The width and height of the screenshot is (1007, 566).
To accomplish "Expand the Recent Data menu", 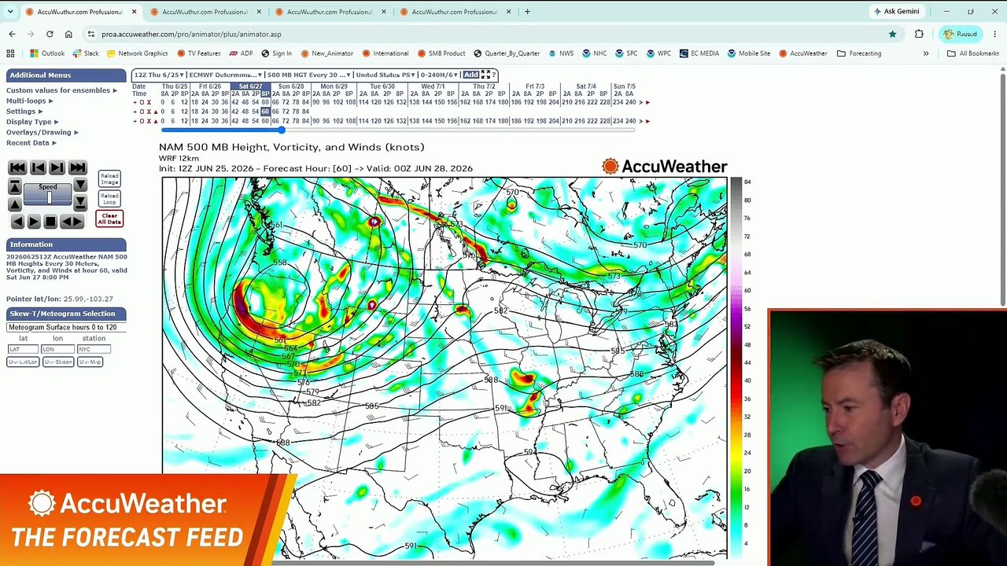I will pos(31,143).
